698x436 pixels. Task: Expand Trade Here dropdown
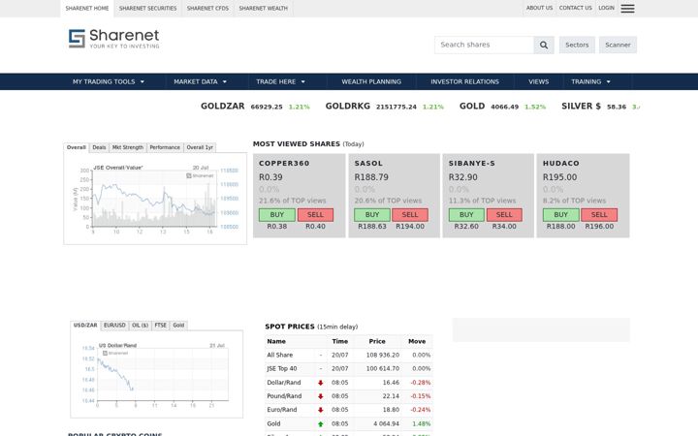pyautogui.click(x=280, y=81)
